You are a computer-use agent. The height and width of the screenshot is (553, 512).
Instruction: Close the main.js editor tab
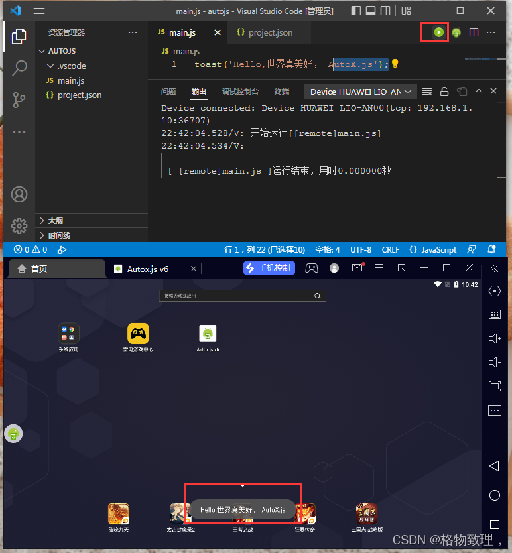218,32
